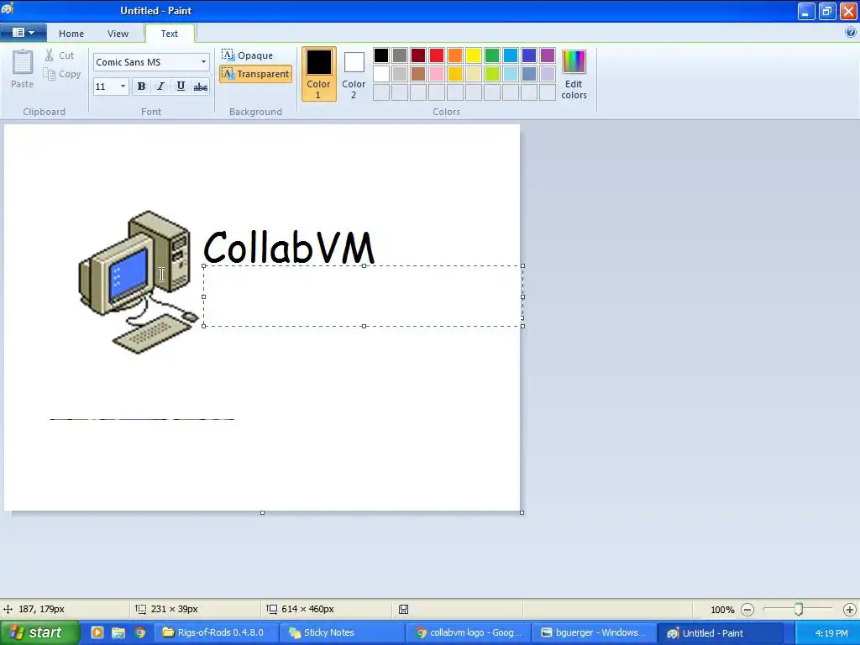Click the Copy icon
The image size is (860, 645).
50,74
